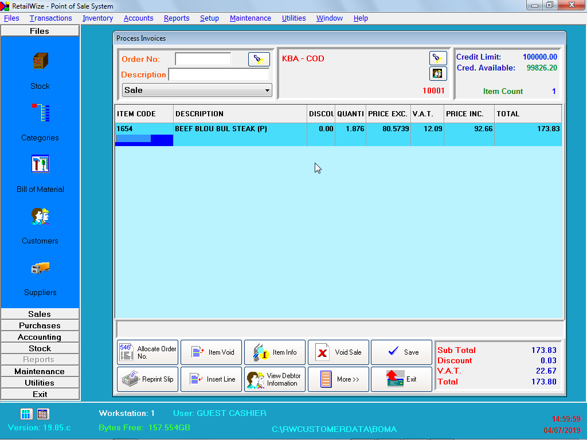Expand the Purchases sidebar section
587x440 pixels.
40,325
